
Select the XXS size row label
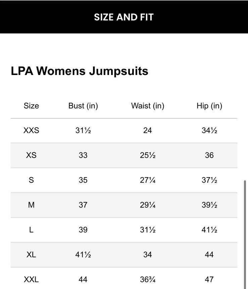pyautogui.click(x=31, y=130)
